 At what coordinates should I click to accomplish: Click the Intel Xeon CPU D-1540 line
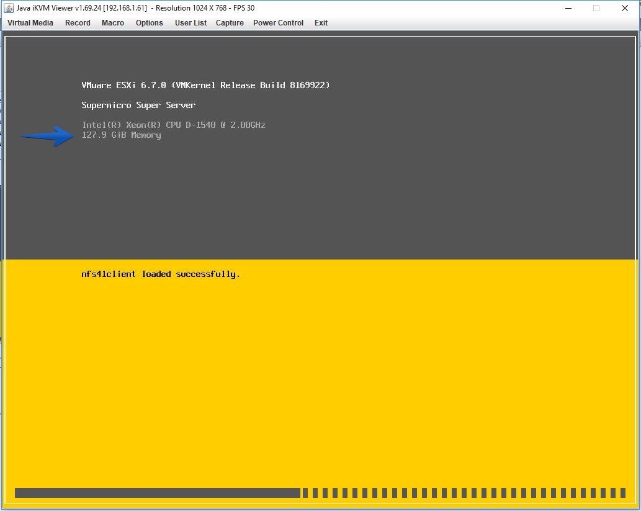pos(174,125)
